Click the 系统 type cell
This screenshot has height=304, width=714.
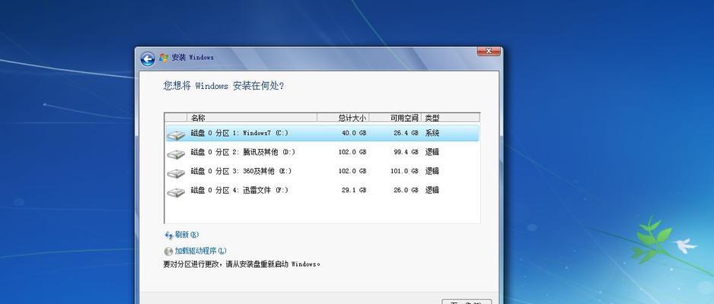432,133
